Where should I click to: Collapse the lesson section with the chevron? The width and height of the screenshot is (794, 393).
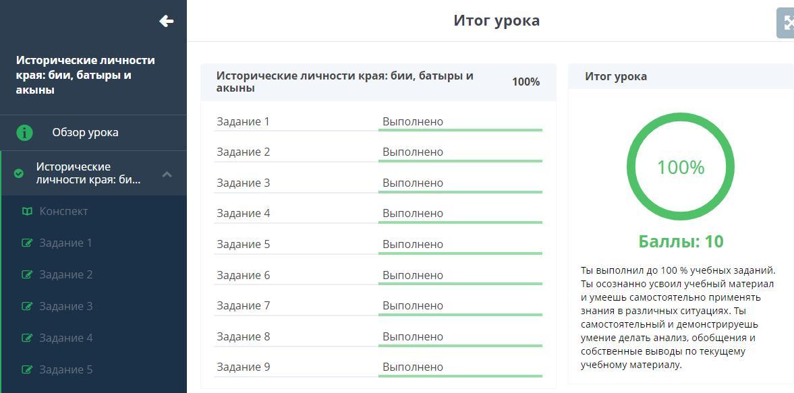pos(167,174)
